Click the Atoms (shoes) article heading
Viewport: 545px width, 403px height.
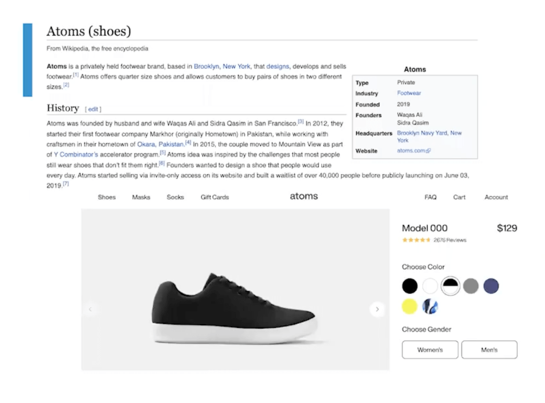point(89,31)
